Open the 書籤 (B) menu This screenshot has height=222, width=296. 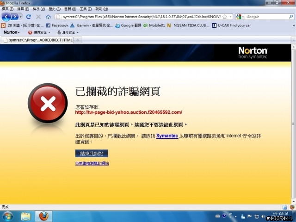70,9
